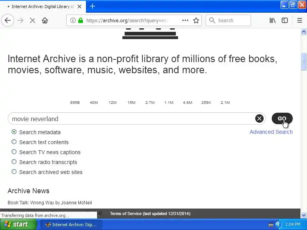Select the Internet Archive taskbar item
307x230 pixels.
pos(71,225)
